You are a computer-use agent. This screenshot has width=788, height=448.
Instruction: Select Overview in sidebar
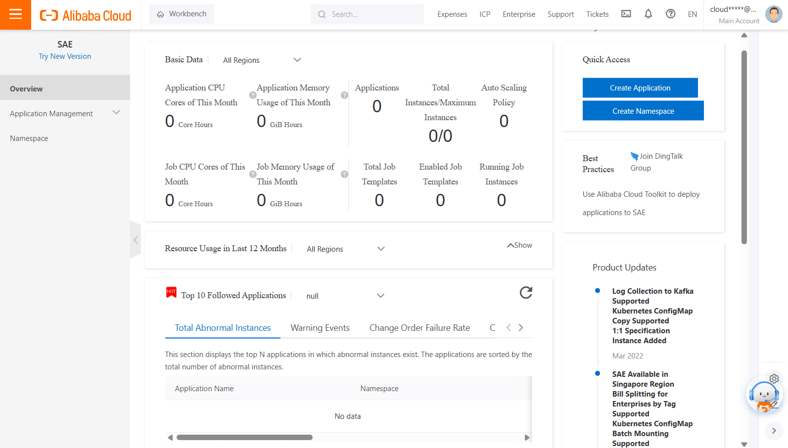pyautogui.click(x=65, y=89)
